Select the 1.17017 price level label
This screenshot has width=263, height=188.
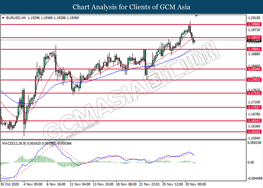click(x=254, y=107)
